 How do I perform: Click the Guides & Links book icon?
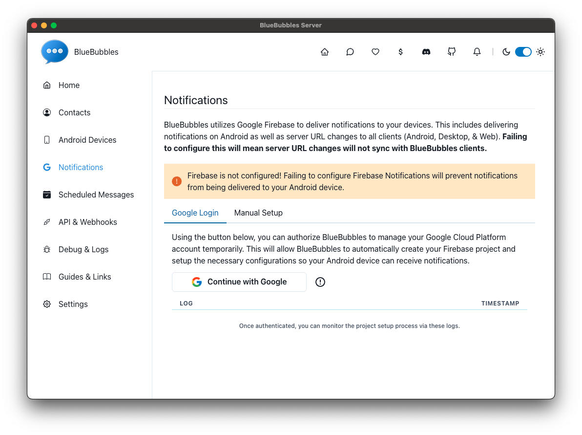coord(47,277)
